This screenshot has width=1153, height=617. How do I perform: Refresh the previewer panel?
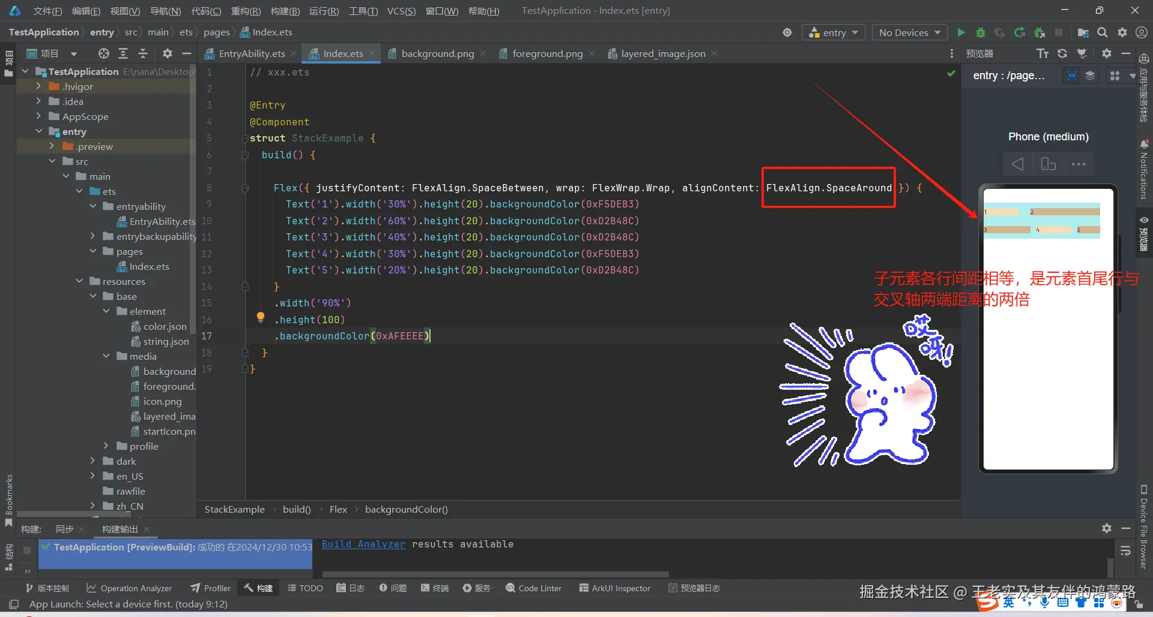pos(1062,53)
